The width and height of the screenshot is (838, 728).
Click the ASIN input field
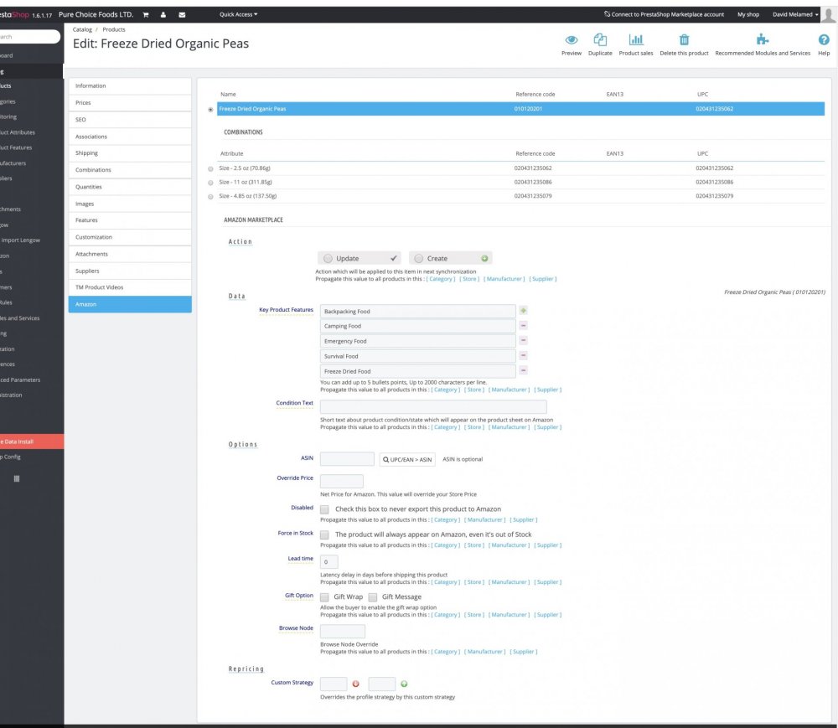[347, 459]
